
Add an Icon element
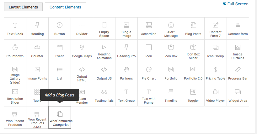pyautogui.click(x=149, y=51)
